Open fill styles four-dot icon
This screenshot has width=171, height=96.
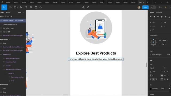click(x=169, y=85)
